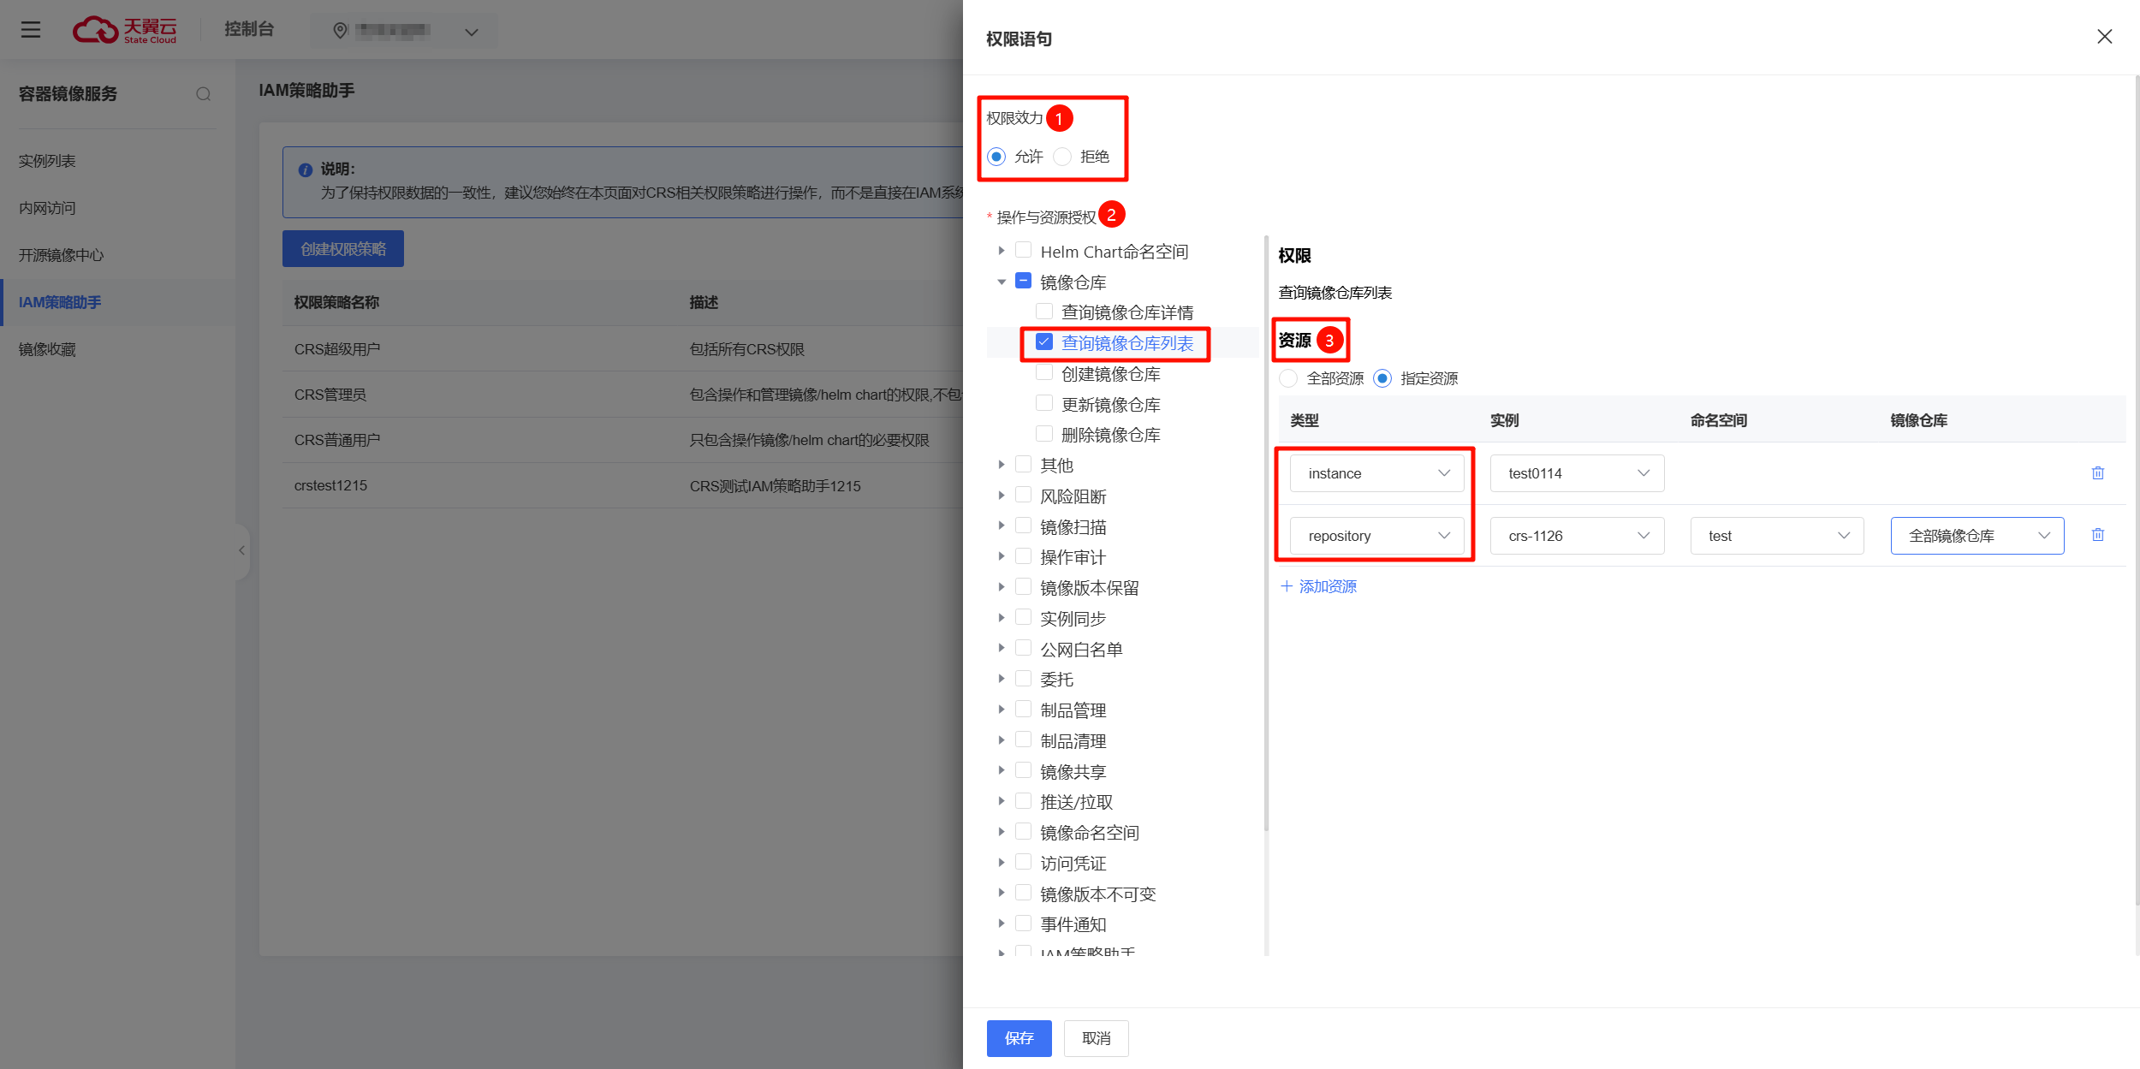Click the State Cloud logo
This screenshot has height=1069, width=2140.
pyautogui.click(x=125, y=30)
